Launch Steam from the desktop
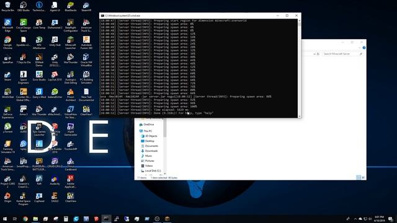Viewport: 397px width, 223px height. (x=7, y=76)
